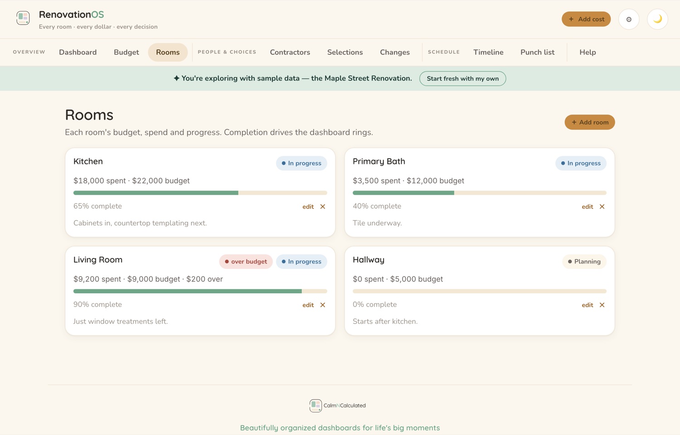Click '$0 spent · $5,000 budget' text

[398, 279]
